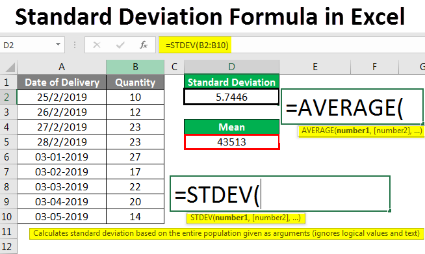This screenshot has width=425, height=254.
Task: Select quantity cell with value 14
Action: (135, 216)
